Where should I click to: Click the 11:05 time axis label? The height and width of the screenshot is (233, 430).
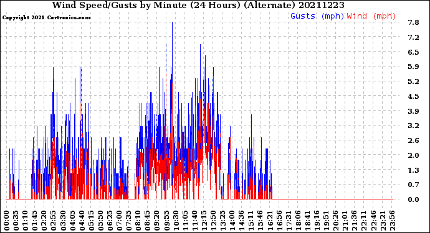[x=185, y=221]
